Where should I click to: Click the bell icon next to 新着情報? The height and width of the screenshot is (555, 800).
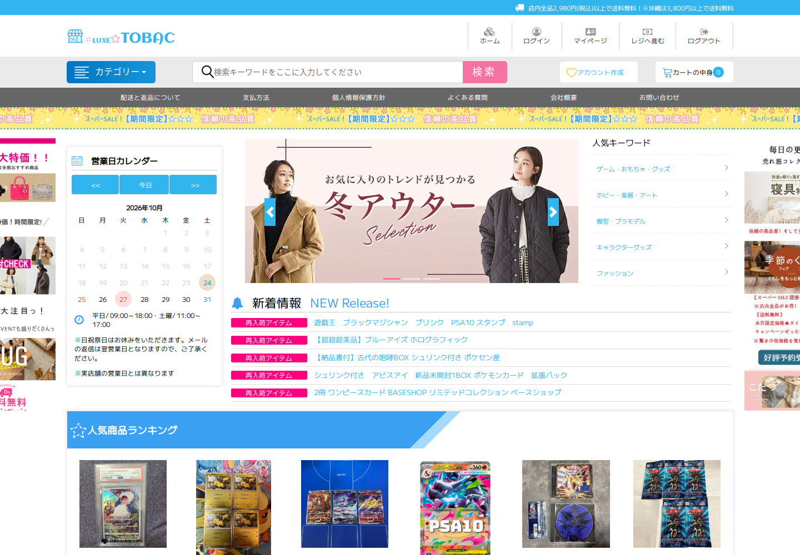[x=237, y=303]
